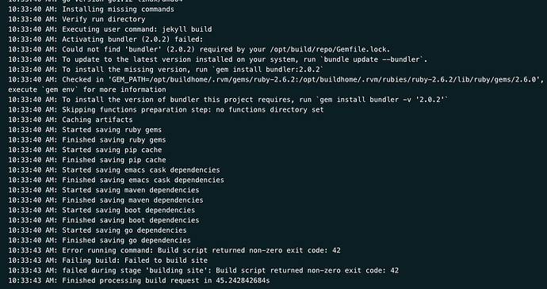Viewport: 547px width, 289px height.
Task: Click the 'Caching artifacts' log line
Action: pyautogui.click(x=71, y=120)
